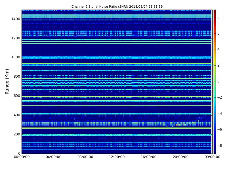Image resolution: width=227 pixels, height=170 pixels.
Task: Click the y-axis tick label 1200
Action: [16, 38]
